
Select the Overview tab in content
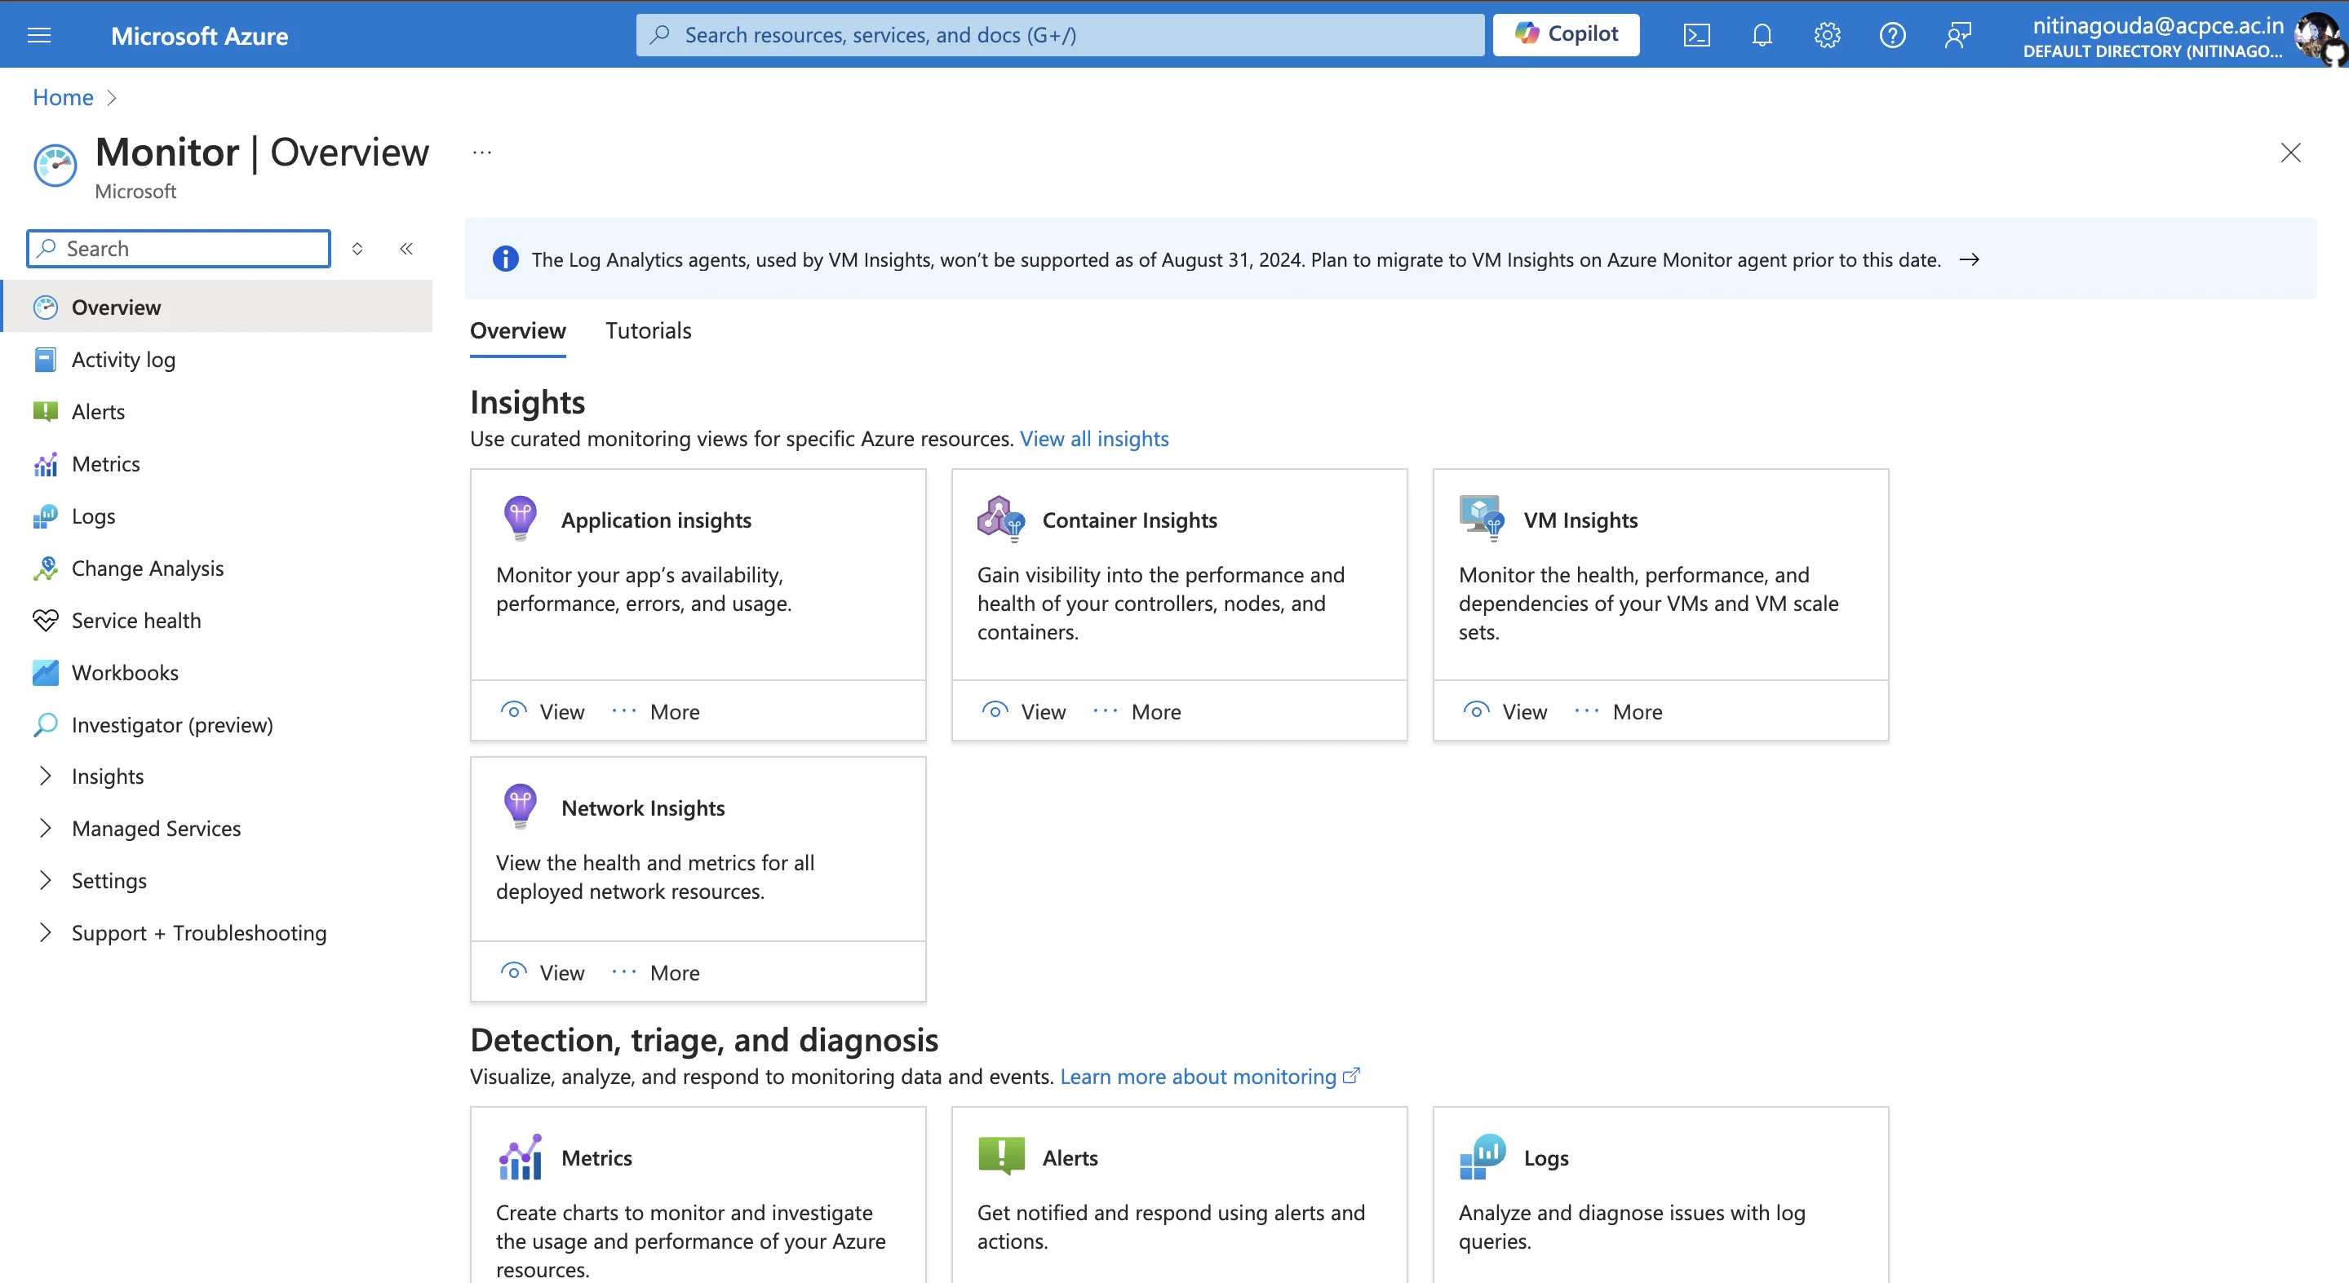tap(518, 330)
